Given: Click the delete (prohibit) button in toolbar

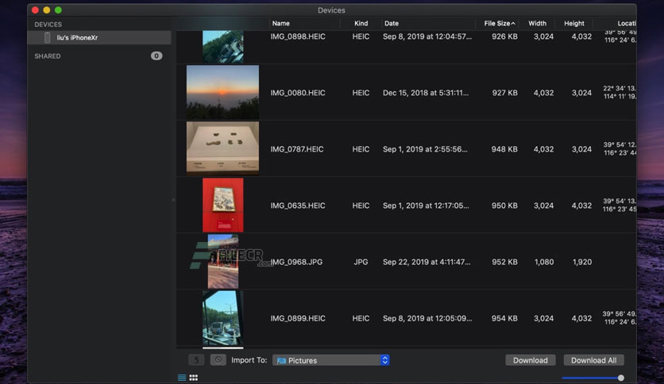Looking at the screenshot, I should (x=218, y=360).
